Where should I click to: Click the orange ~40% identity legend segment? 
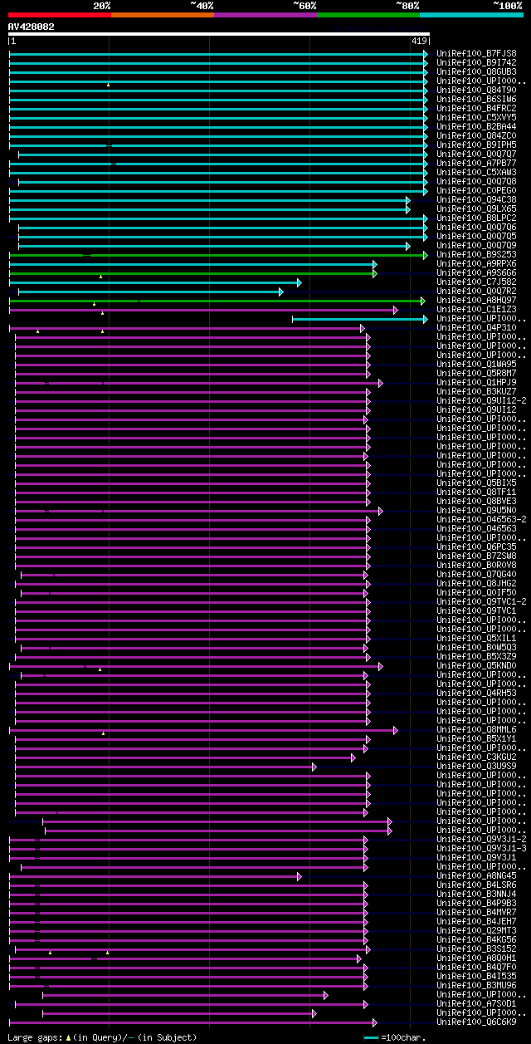tap(163, 15)
